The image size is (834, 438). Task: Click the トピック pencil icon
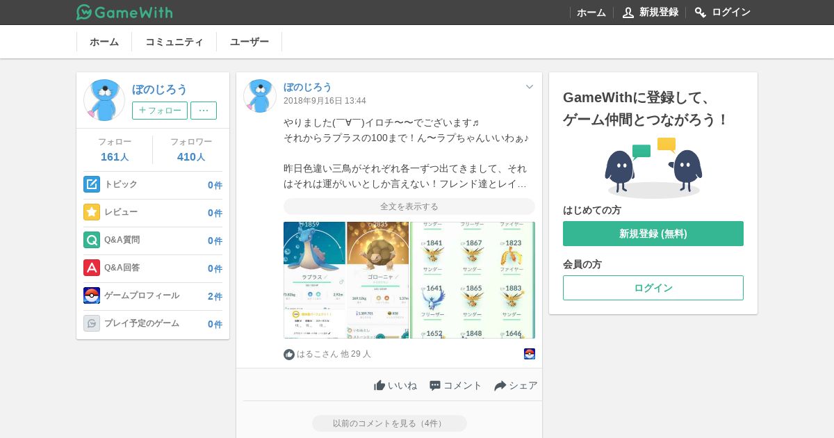(x=92, y=184)
